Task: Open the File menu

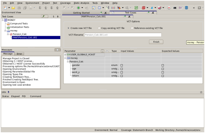Action: pyautogui.click(x=5, y=3)
